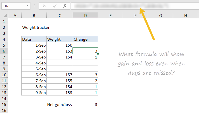Select column D header
Viewport: 199px width, 113px height.
point(86,16)
